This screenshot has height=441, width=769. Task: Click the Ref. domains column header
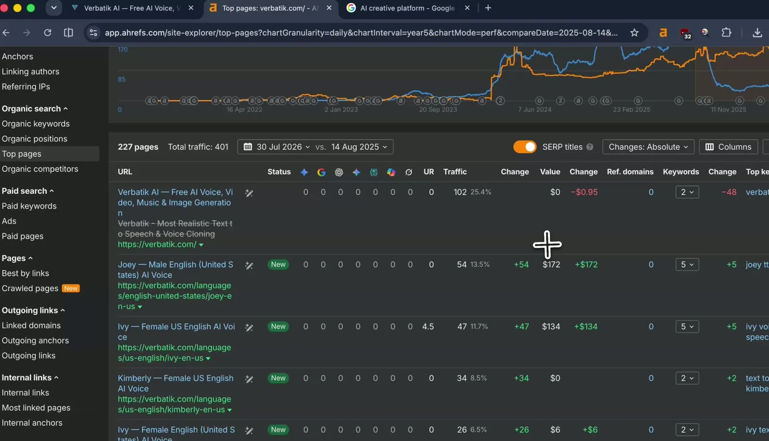(x=630, y=172)
